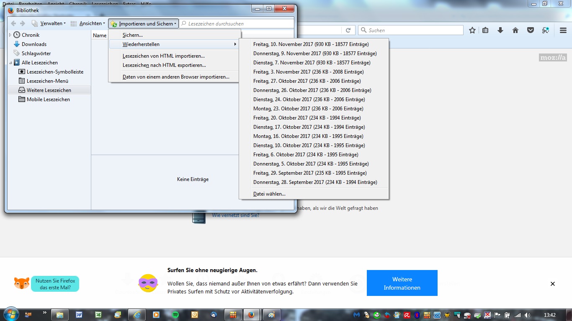This screenshot has width=572, height=321.
Task: Restore backup from Dienstag, 10. Oktober 2017
Action: click(x=314, y=145)
